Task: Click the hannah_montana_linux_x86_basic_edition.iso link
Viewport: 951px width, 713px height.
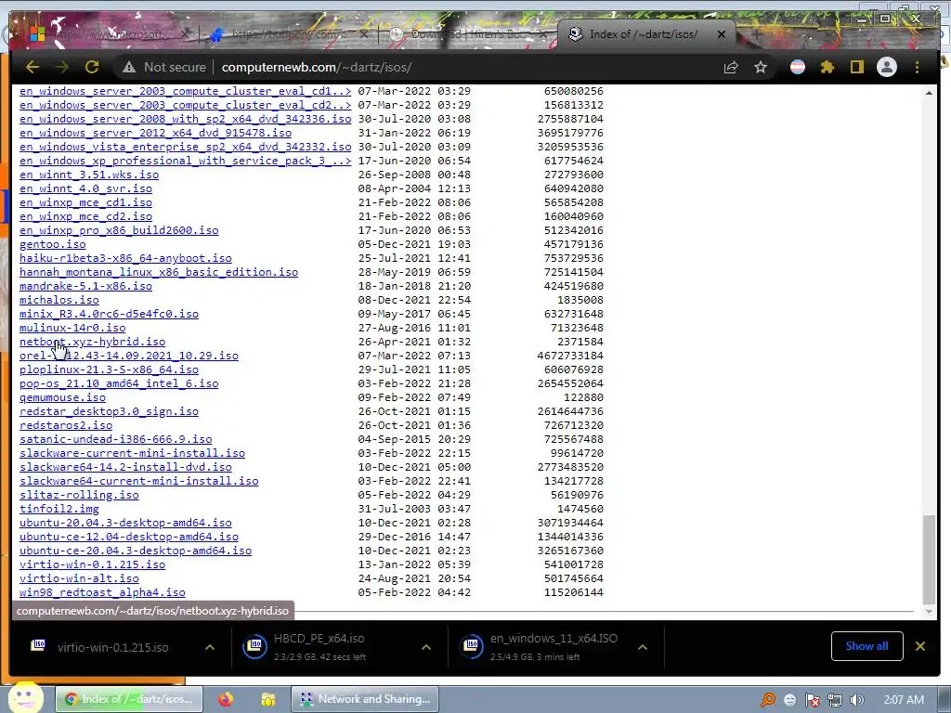Action: tap(158, 272)
